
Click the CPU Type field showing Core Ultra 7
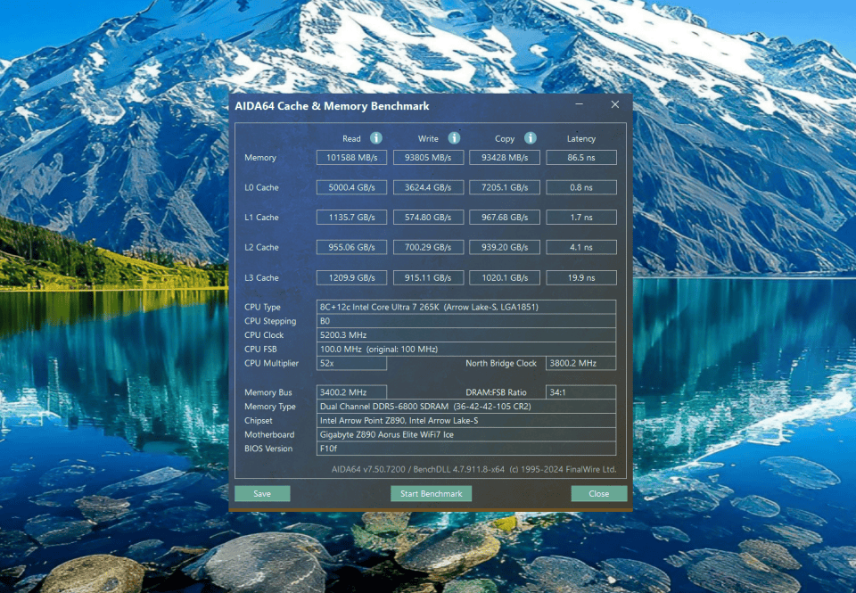click(465, 307)
